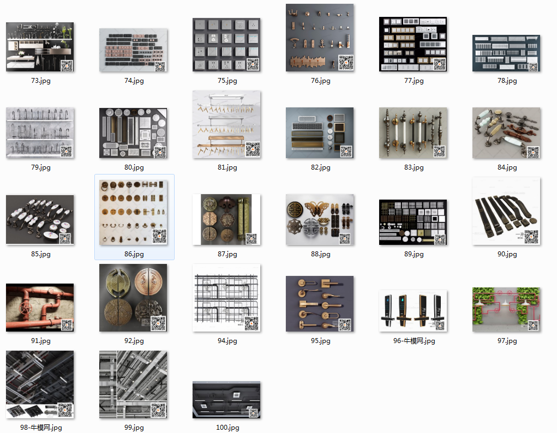Click the 99.jpg ceiling ducts thumbnail
The height and width of the screenshot is (433, 557).
point(134,384)
